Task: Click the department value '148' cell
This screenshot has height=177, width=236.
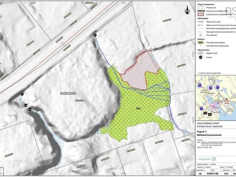Action: (200, 174)
